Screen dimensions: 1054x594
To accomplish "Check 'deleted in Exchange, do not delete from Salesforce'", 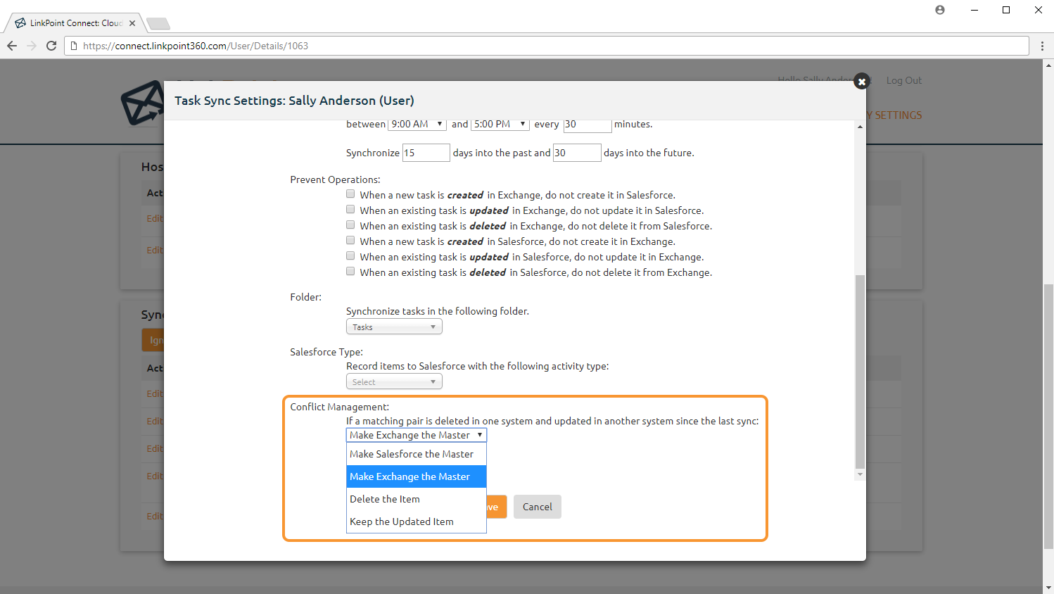I will [x=350, y=225].
